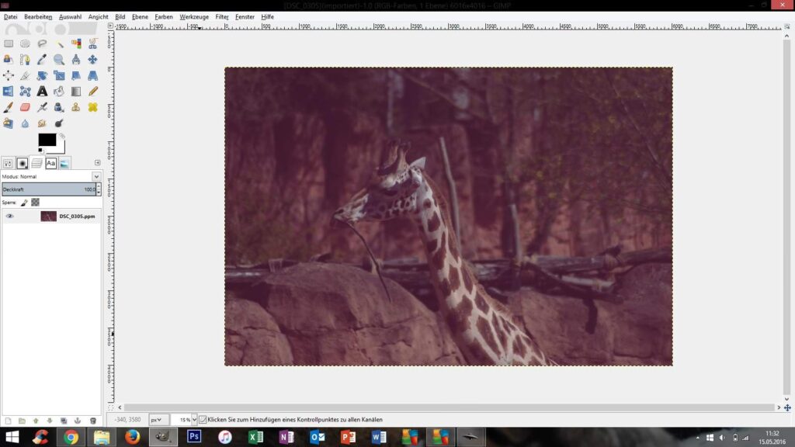Viewport: 795px width, 447px height.
Task: Open the Farben menu
Action: 164,16
